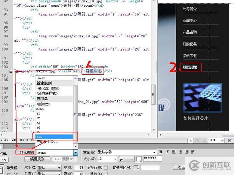Choose menu class under 应用类

[40, 109]
